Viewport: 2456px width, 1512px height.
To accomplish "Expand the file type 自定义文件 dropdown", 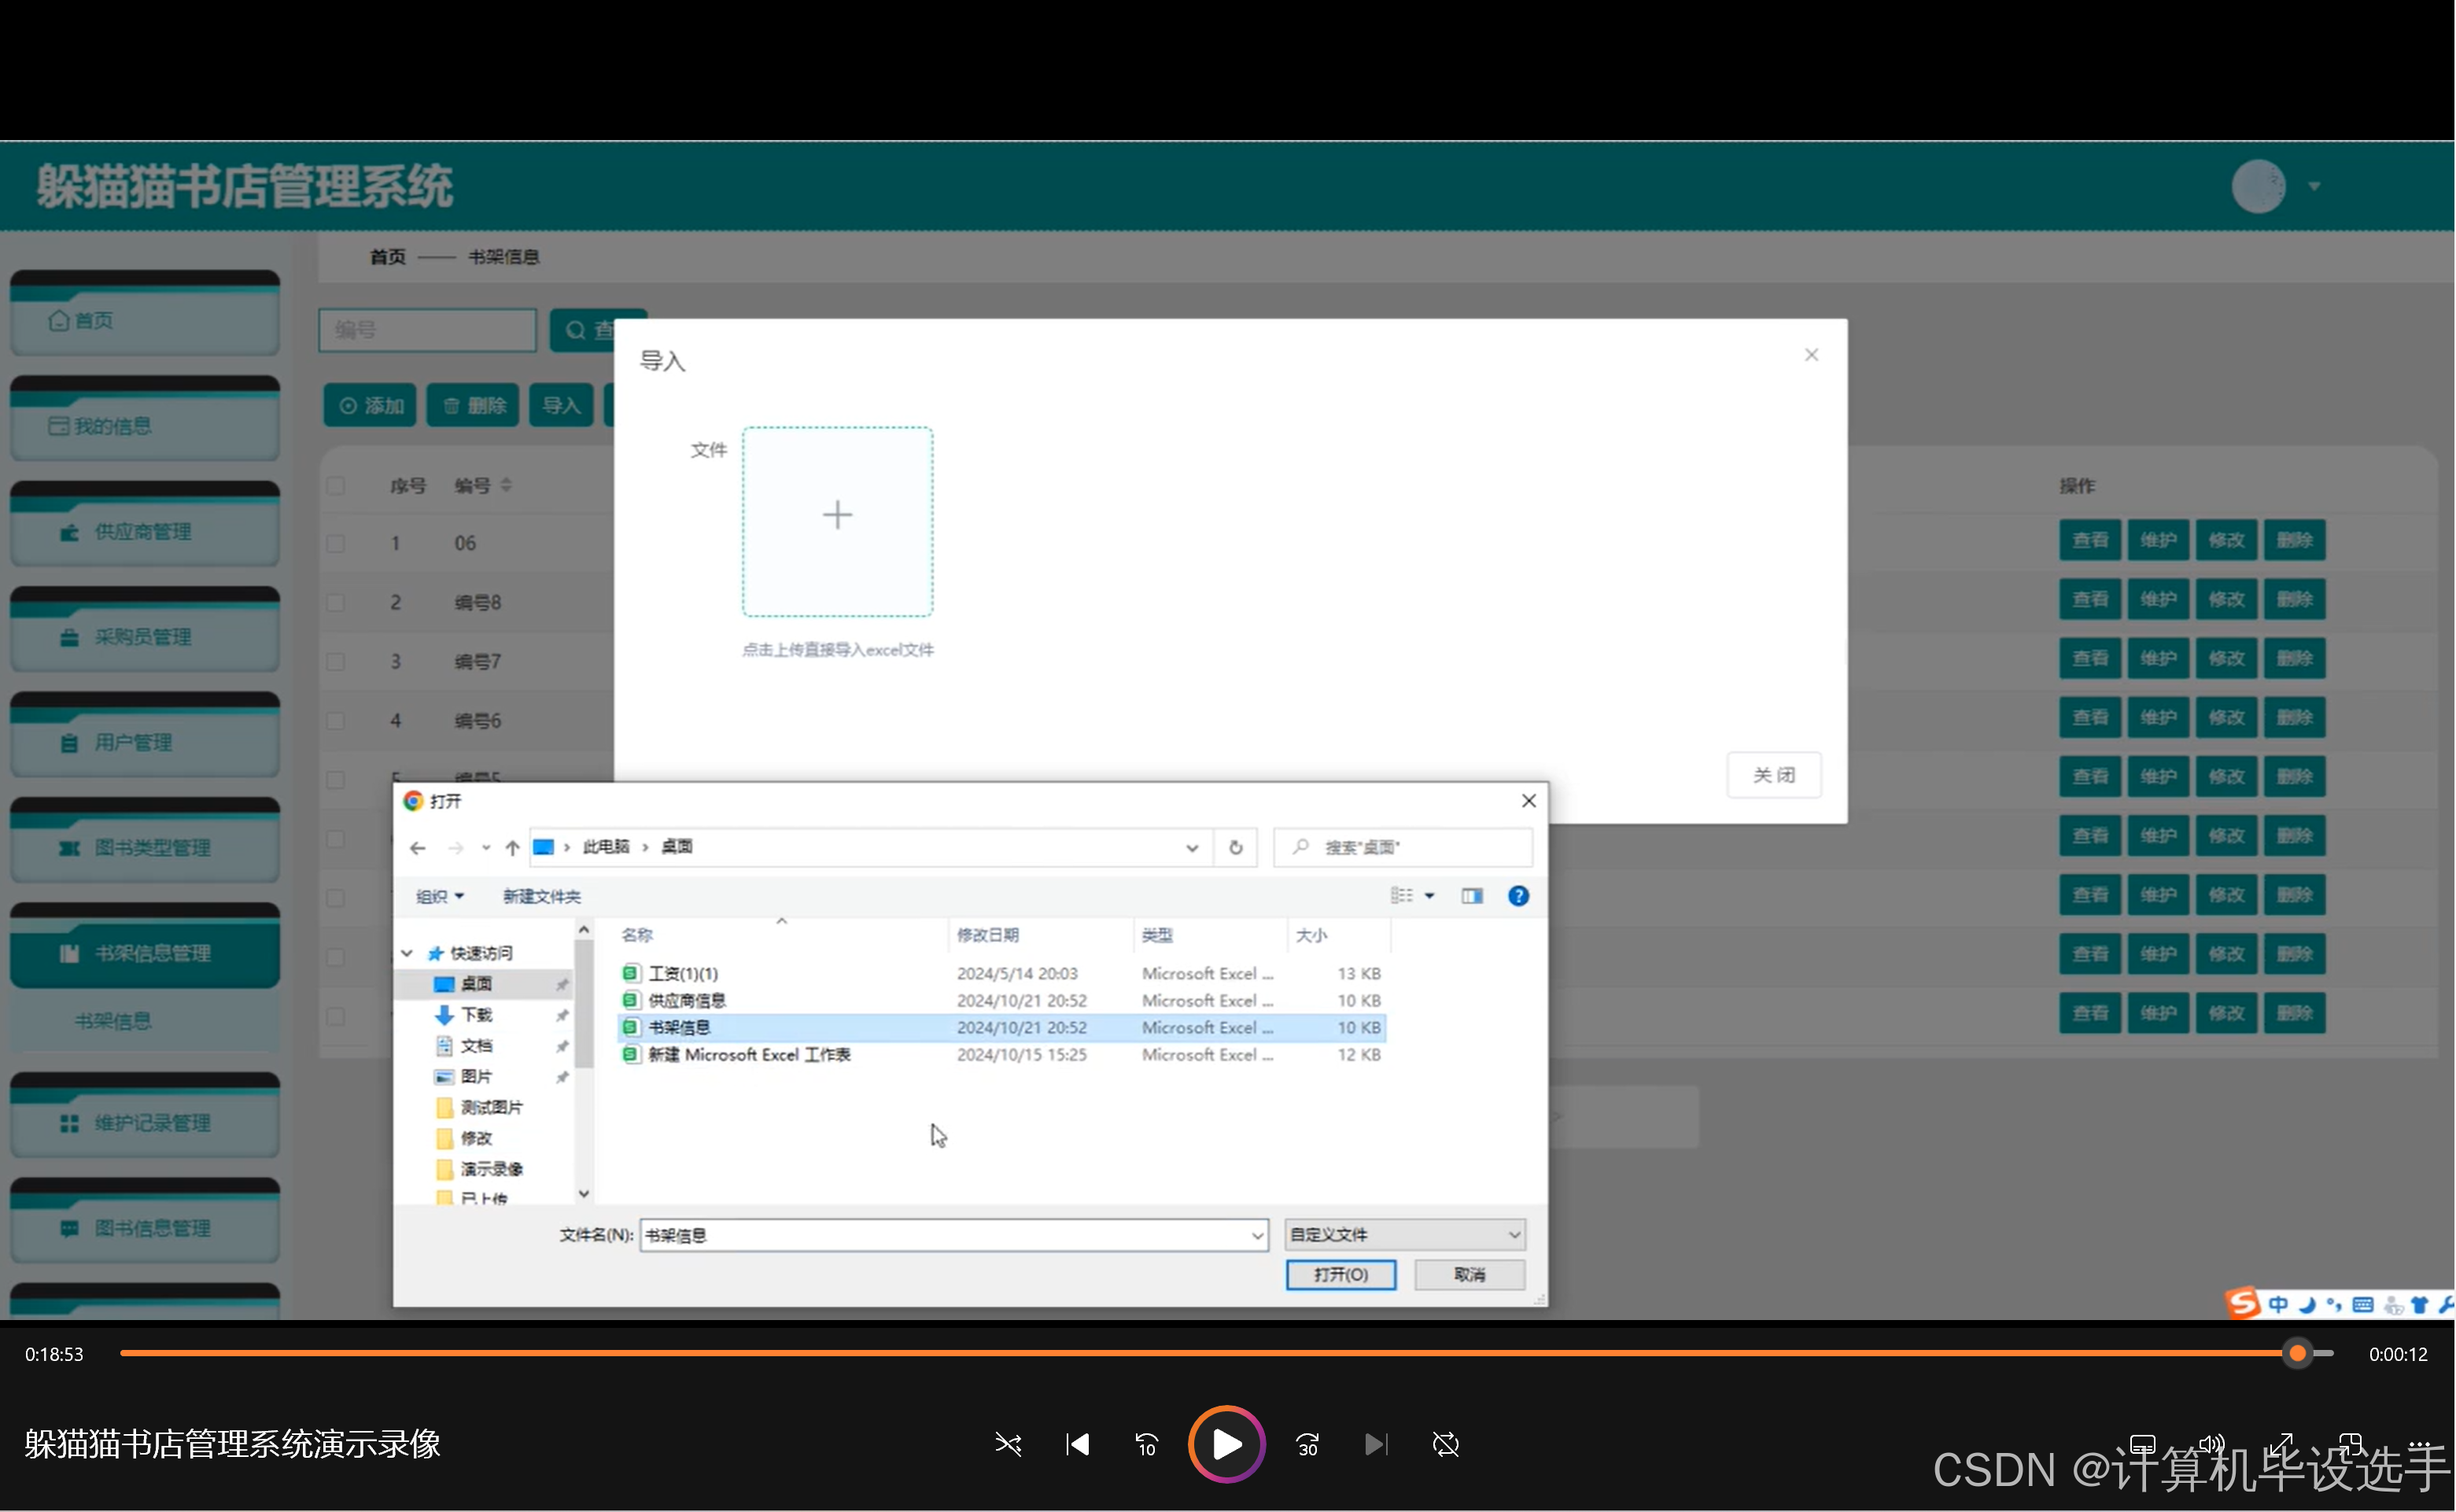I will tap(1404, 1234).
